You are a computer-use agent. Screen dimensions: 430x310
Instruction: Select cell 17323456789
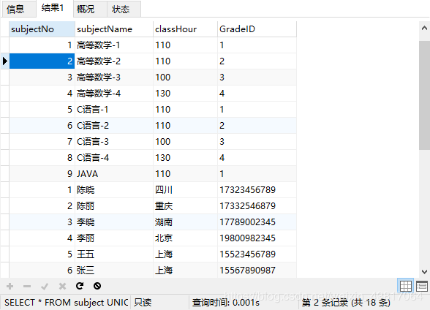[x=257, y=189]
